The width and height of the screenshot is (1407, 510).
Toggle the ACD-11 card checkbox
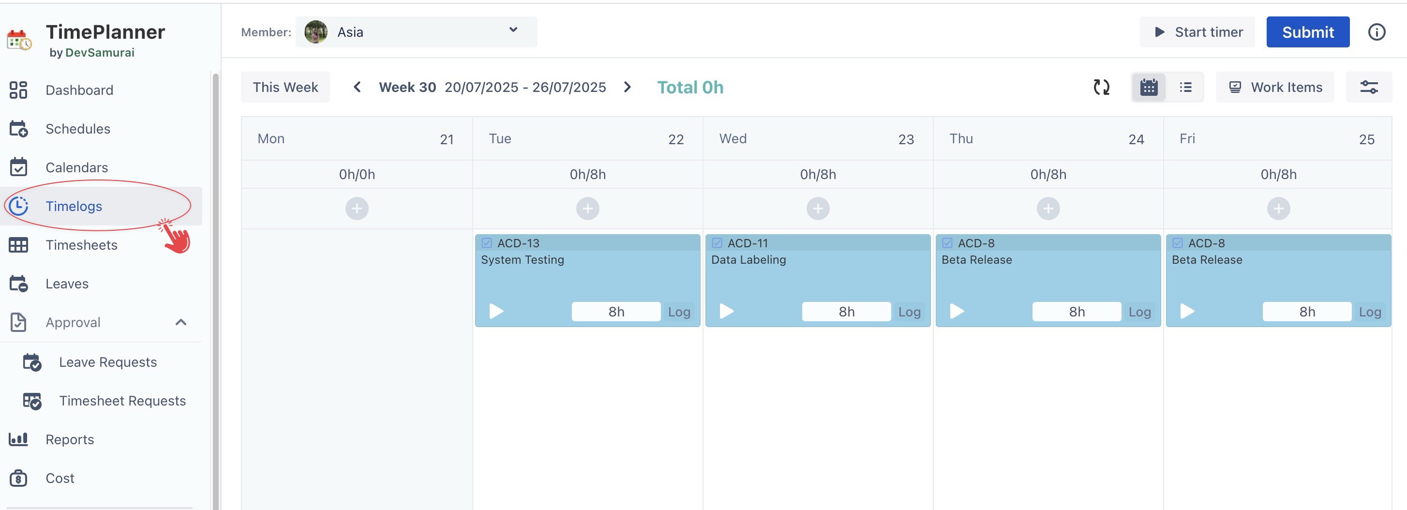(x=717, y=243)
